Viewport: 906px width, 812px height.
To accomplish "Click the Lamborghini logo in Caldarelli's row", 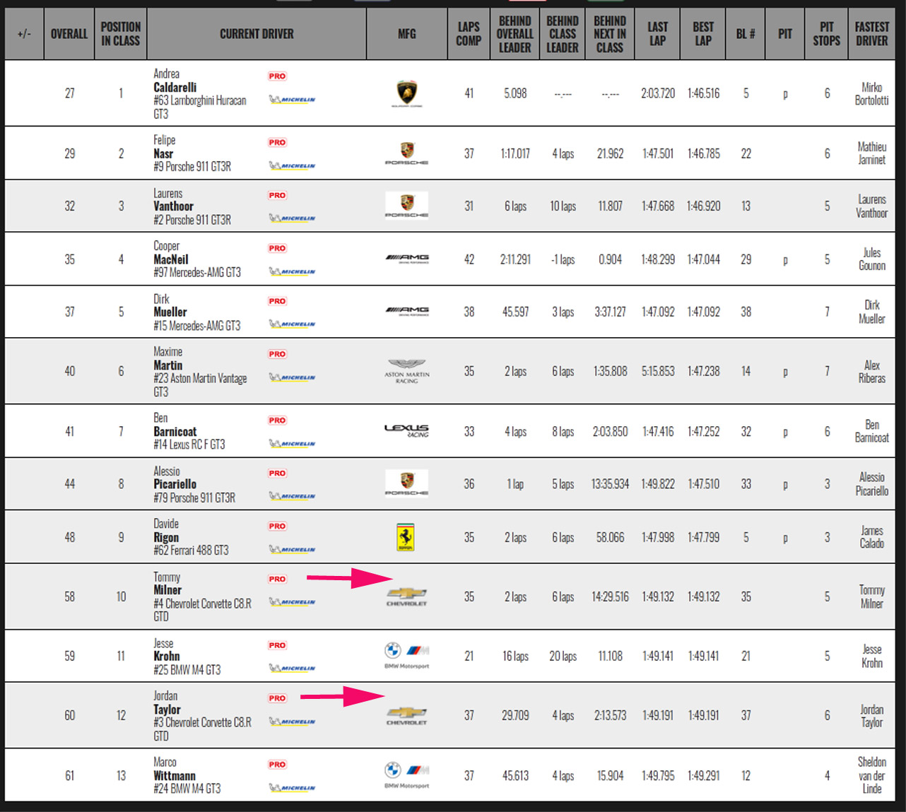I will coord(406,93).
